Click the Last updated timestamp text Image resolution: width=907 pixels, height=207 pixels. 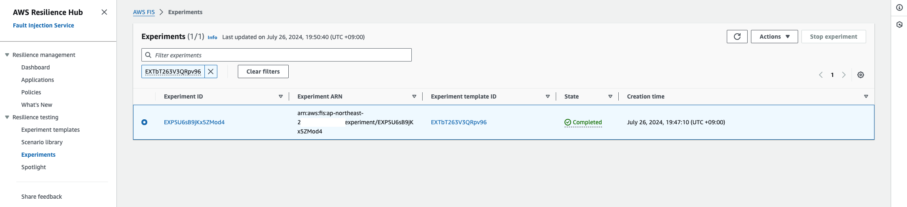click(293, 37)
